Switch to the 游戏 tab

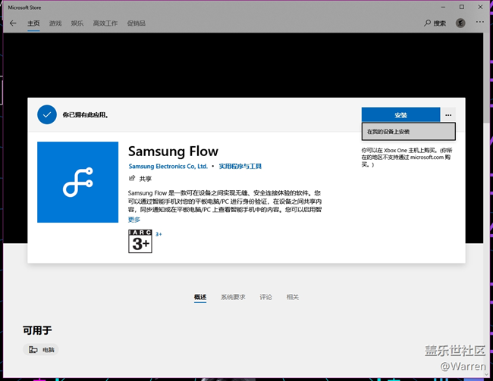[x=55, y=23]
